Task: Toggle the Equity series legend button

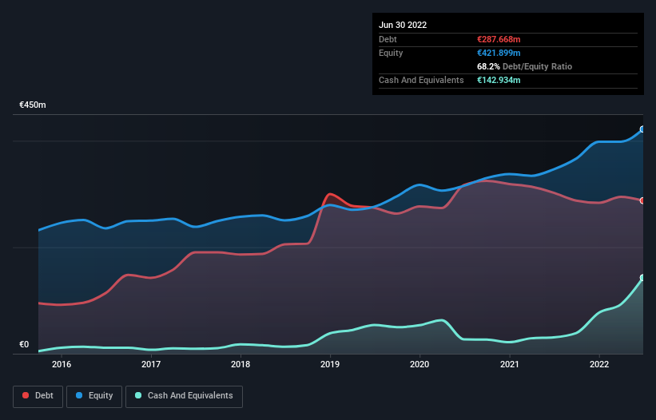Action: [x=94, y=396]
